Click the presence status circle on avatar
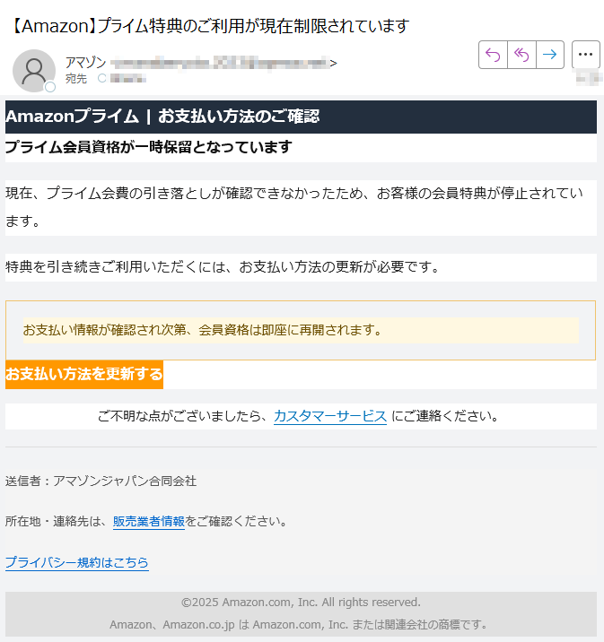 coord(50,87)
